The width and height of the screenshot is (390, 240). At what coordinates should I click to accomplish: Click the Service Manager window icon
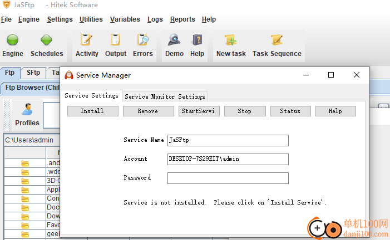tap(69, 75)
